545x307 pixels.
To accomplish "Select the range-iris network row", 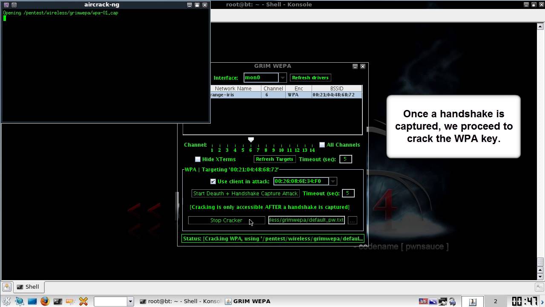I will tap(286, 95).
